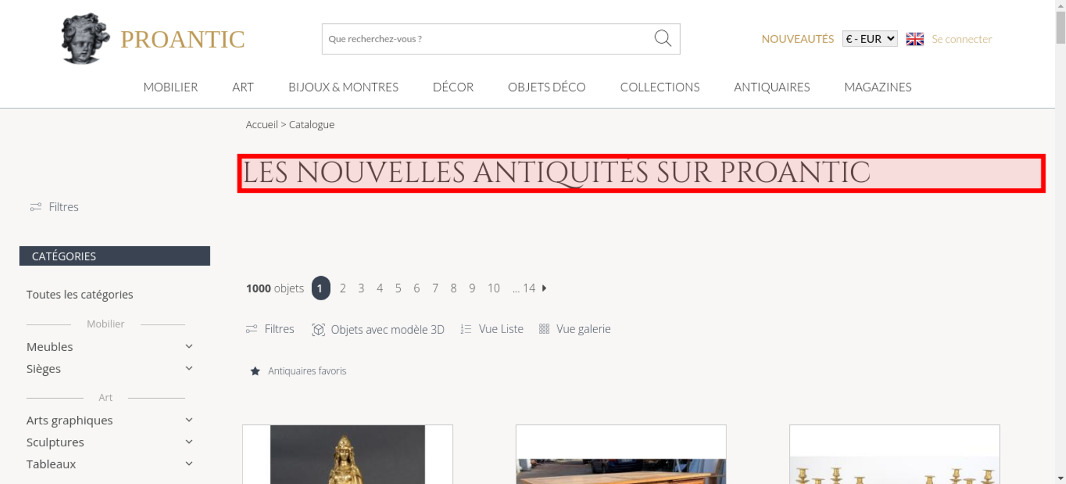Open the sidebar Filtres icon
This screenshot has width=1066, height=484.
point(36,207)
